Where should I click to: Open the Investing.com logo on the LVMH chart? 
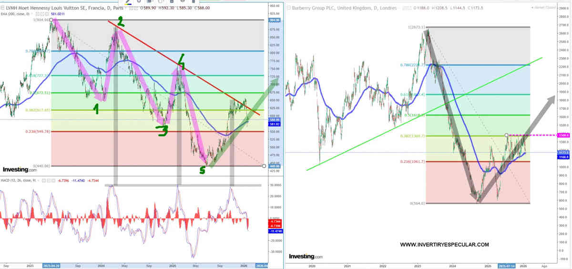point(20,169)
